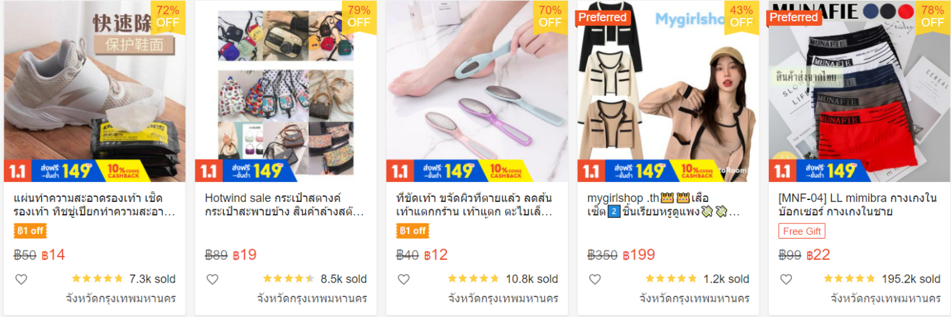Open the shoe cleaning wipes product image
Screen dimensions: 951x317
94,91
